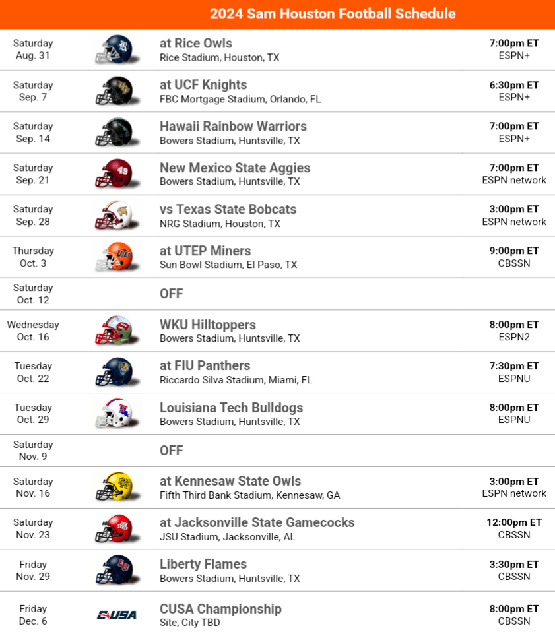Click the at Kennesaw State Owls title
This screenshot has height=632, width=555.
(230, 482)
